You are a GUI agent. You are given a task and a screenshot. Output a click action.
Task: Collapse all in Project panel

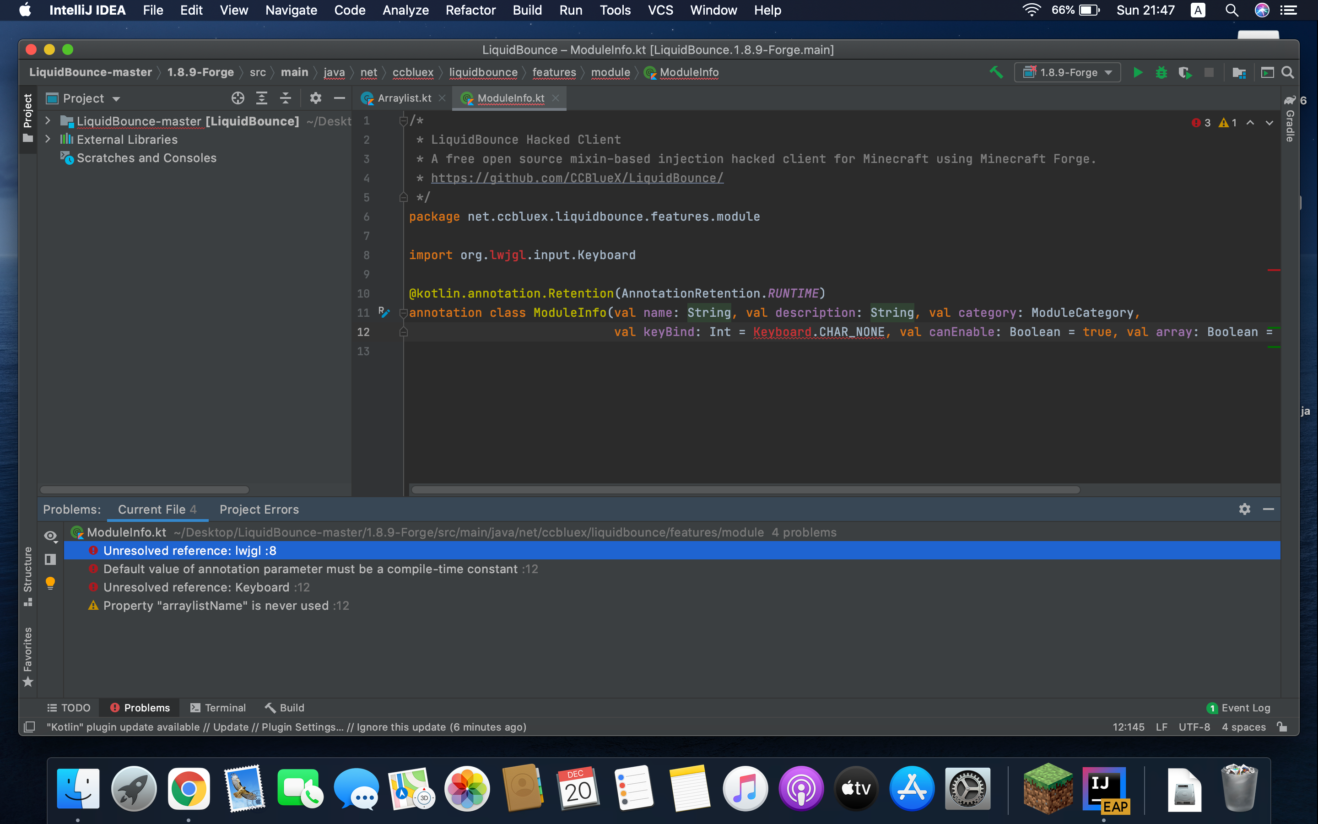[286, 98]
